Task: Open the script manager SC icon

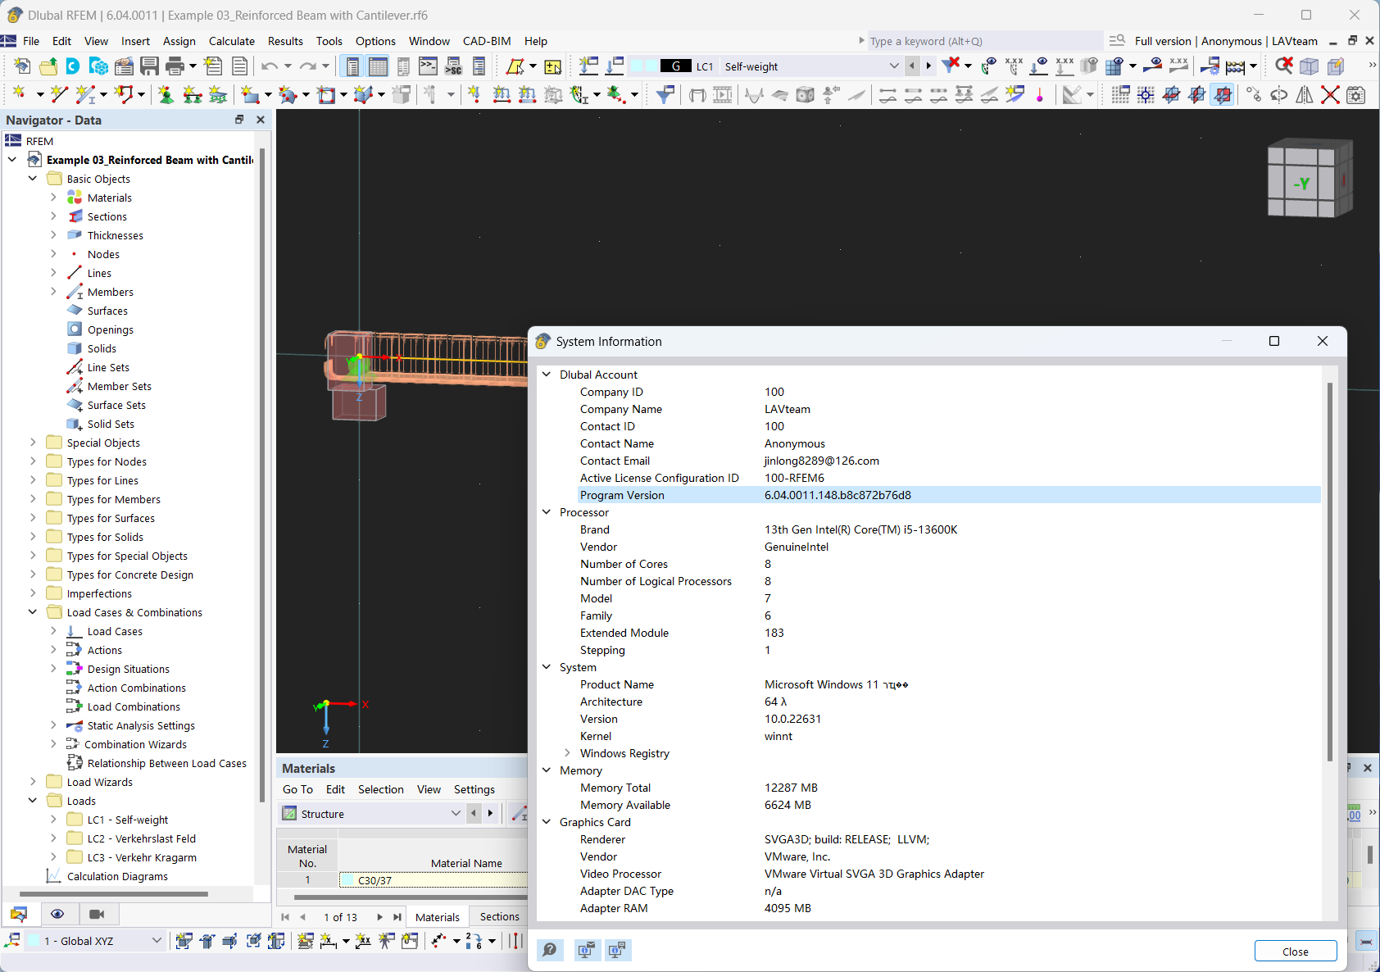Action: coord(453,66)
